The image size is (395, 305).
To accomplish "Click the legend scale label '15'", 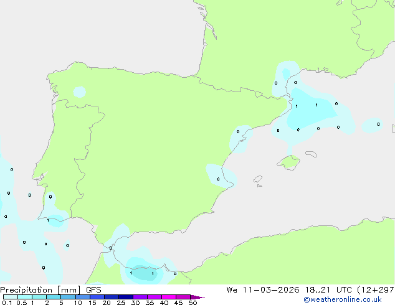I will [x=92, y=303].
